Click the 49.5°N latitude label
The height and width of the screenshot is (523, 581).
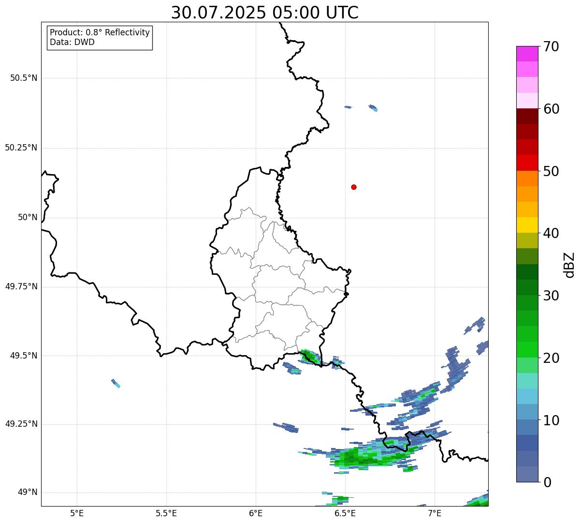click(24, 356)
